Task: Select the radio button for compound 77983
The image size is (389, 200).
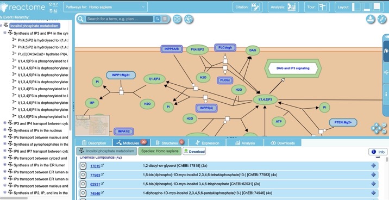Action: [83, 175]
